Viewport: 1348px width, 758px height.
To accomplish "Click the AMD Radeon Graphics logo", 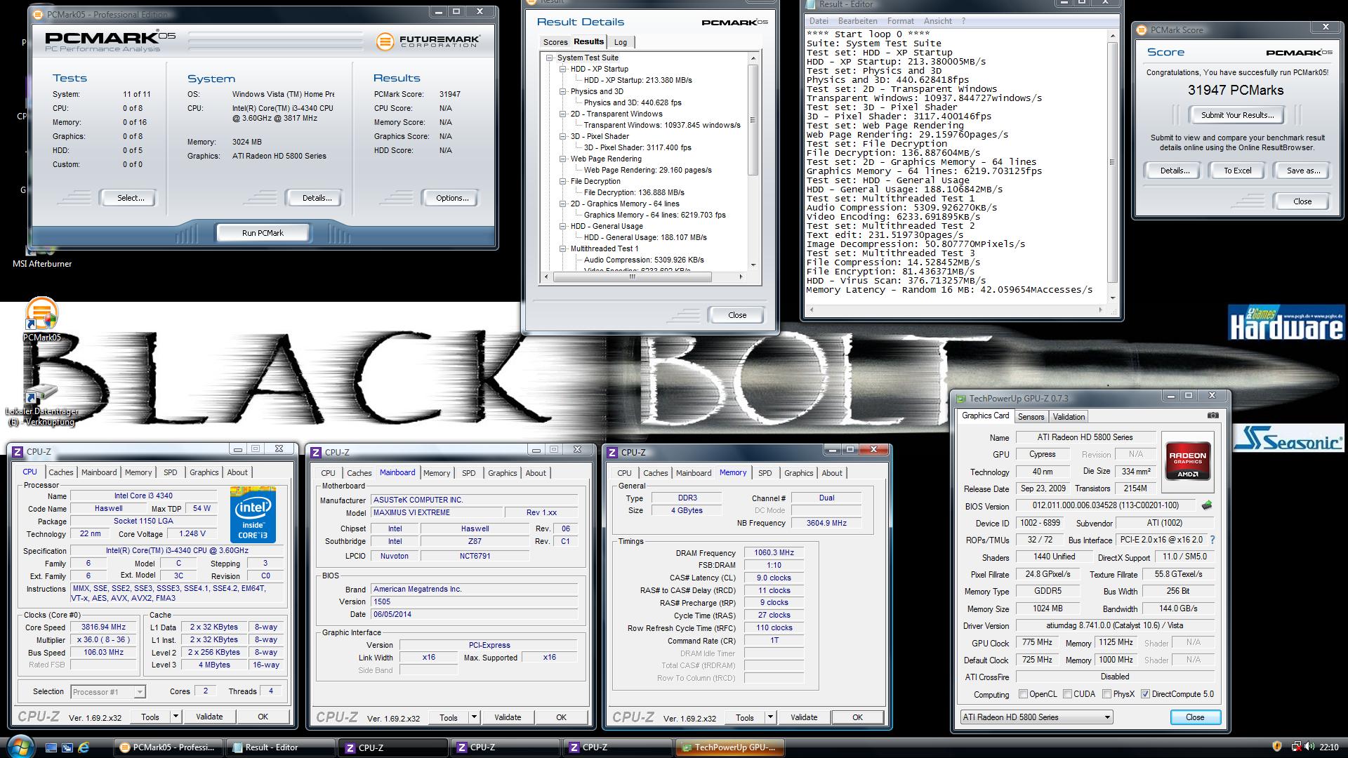I will pos(1188,460).
